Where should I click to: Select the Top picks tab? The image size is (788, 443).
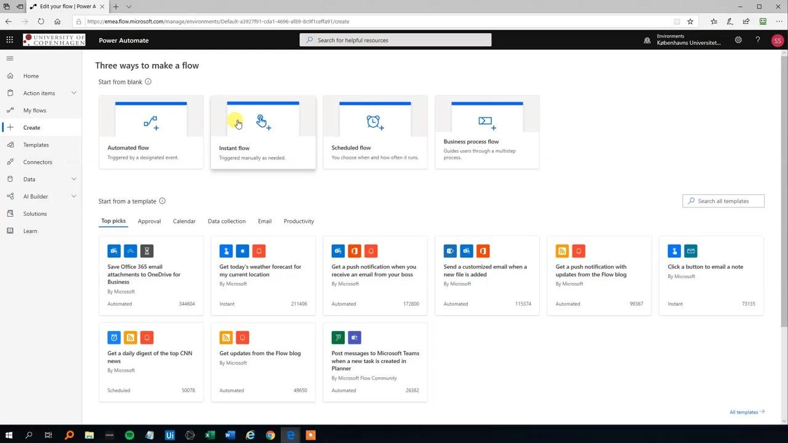[113, 221]
